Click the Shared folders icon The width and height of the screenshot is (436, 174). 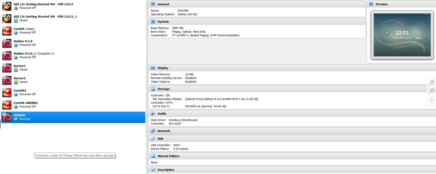(153, 156)
